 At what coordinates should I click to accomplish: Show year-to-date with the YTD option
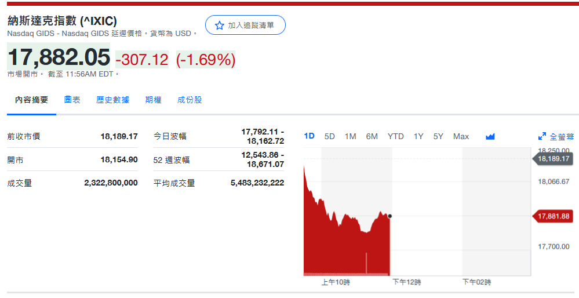396,136
